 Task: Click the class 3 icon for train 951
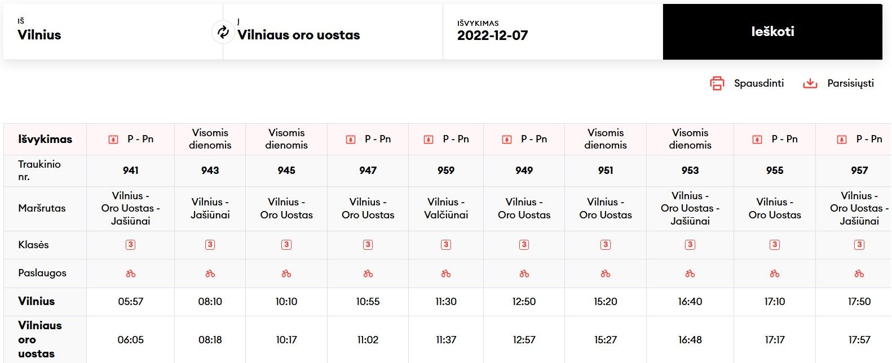(606, 245)
